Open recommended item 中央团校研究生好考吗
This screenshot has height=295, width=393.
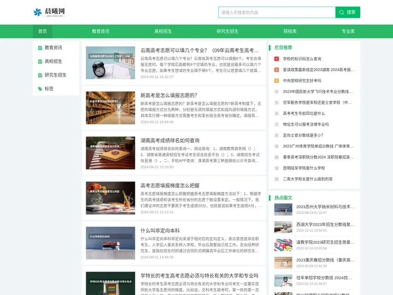[302, 80]
